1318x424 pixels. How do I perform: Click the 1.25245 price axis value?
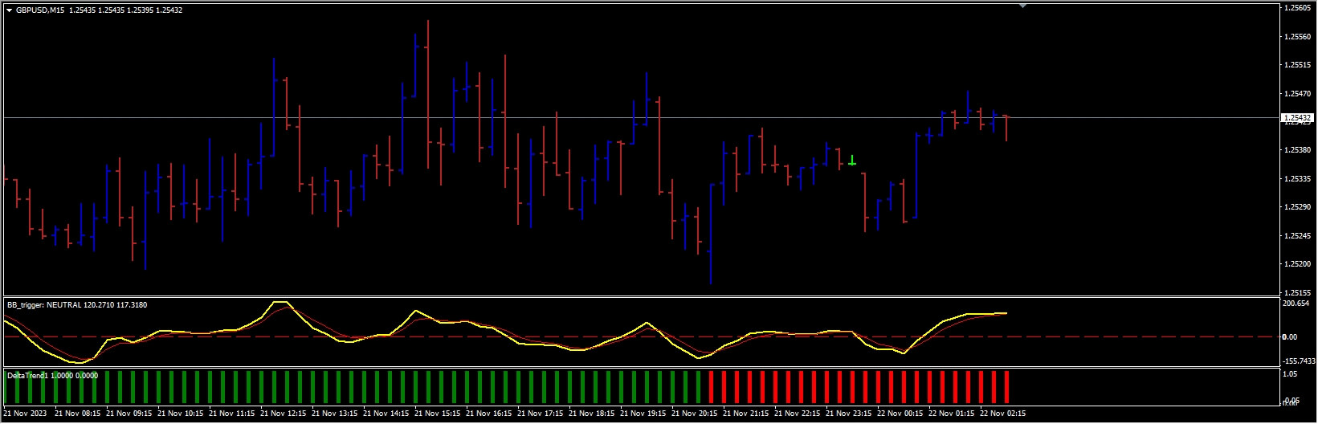pos(1297,236)
